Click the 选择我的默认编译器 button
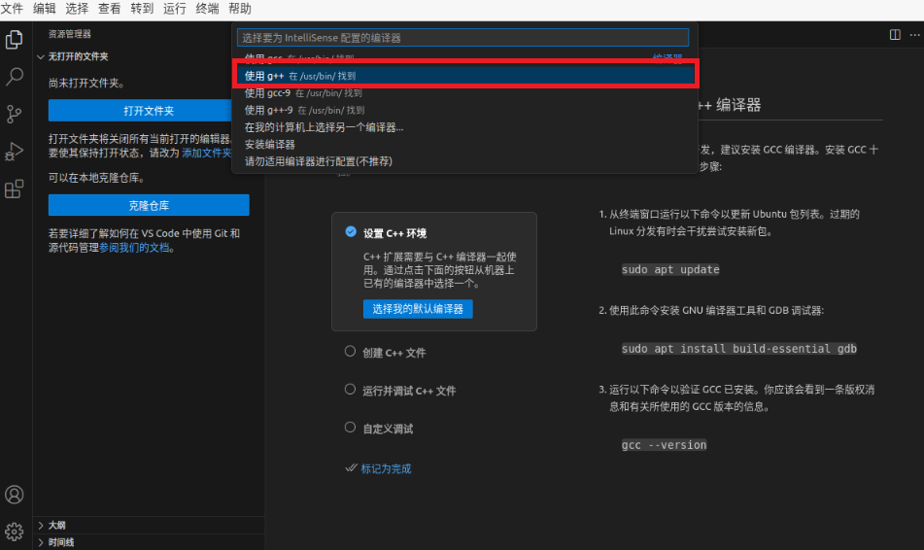Screen dimensions: 924x550 [418, 309]
